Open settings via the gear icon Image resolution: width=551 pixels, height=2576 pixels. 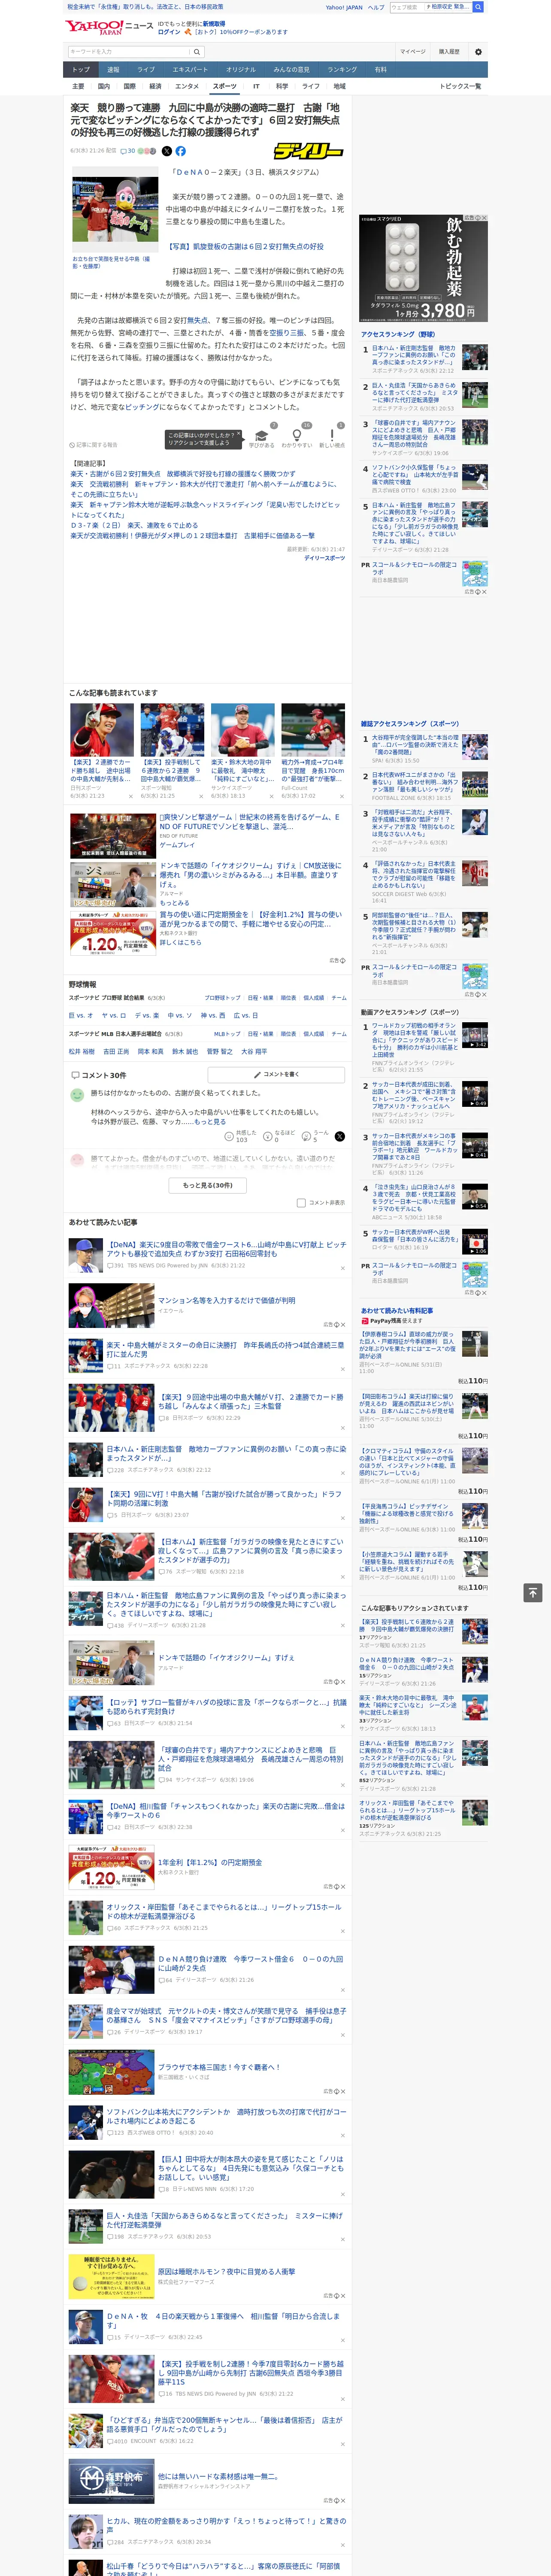coord(478,52)
